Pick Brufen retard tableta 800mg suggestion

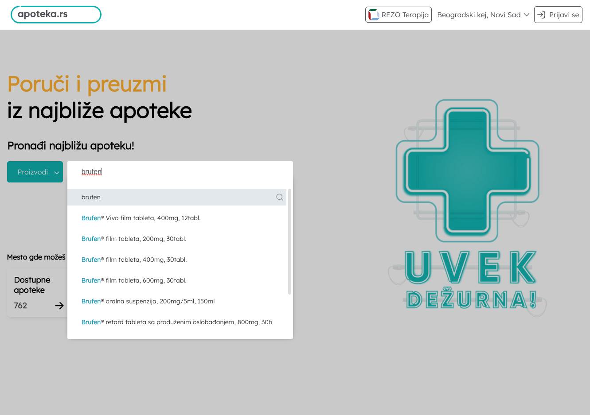pos(176,322)
